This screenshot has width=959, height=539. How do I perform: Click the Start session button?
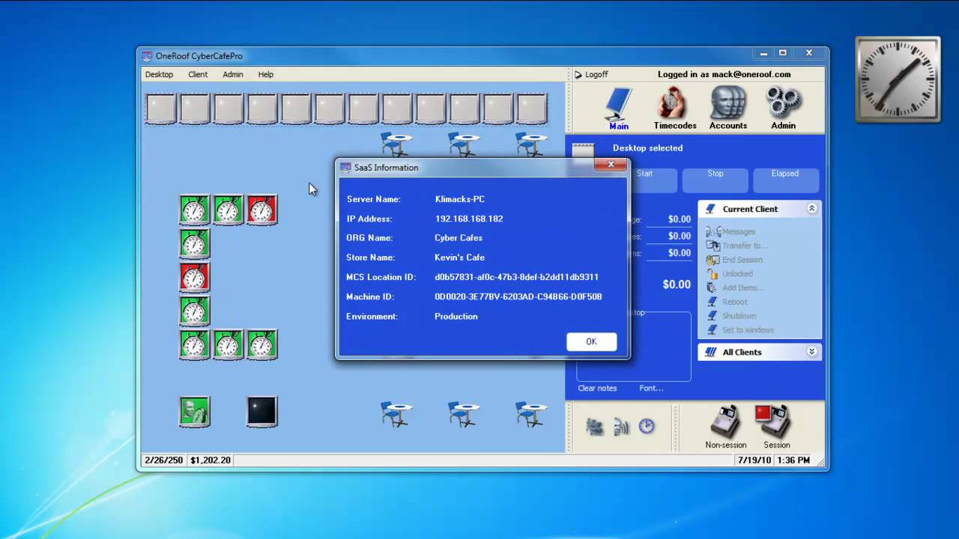[x=652, y=180]
